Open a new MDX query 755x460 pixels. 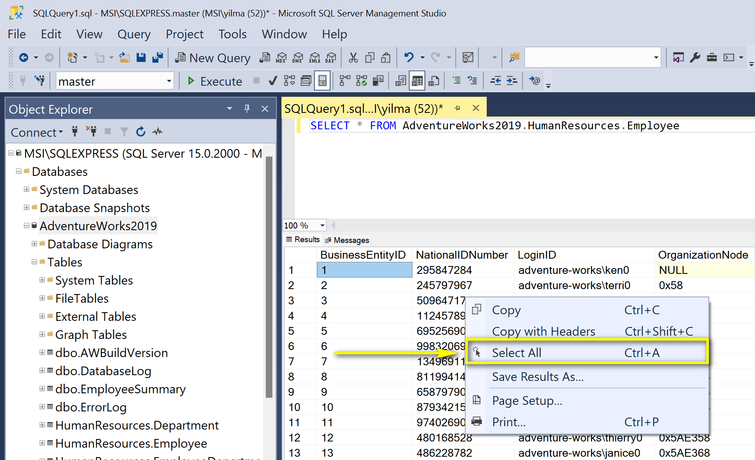[281, 58]
